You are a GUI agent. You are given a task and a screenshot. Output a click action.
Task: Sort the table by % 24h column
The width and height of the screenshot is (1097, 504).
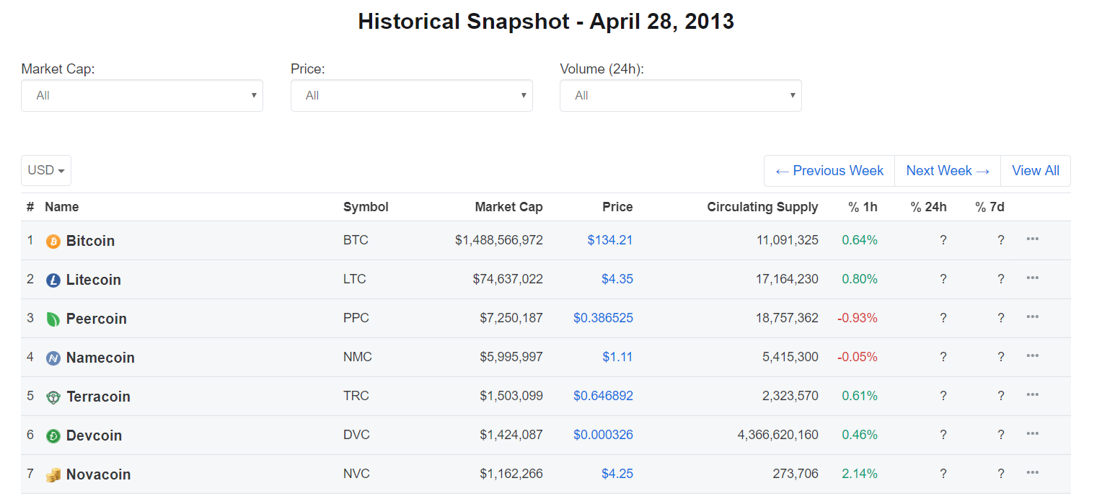pos(928,207)
